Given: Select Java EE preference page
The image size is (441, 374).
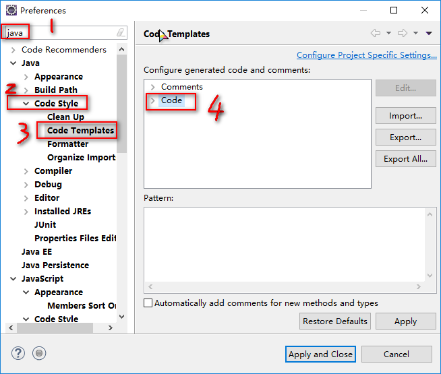Looking at the screenshot, I should coord(36,252).
